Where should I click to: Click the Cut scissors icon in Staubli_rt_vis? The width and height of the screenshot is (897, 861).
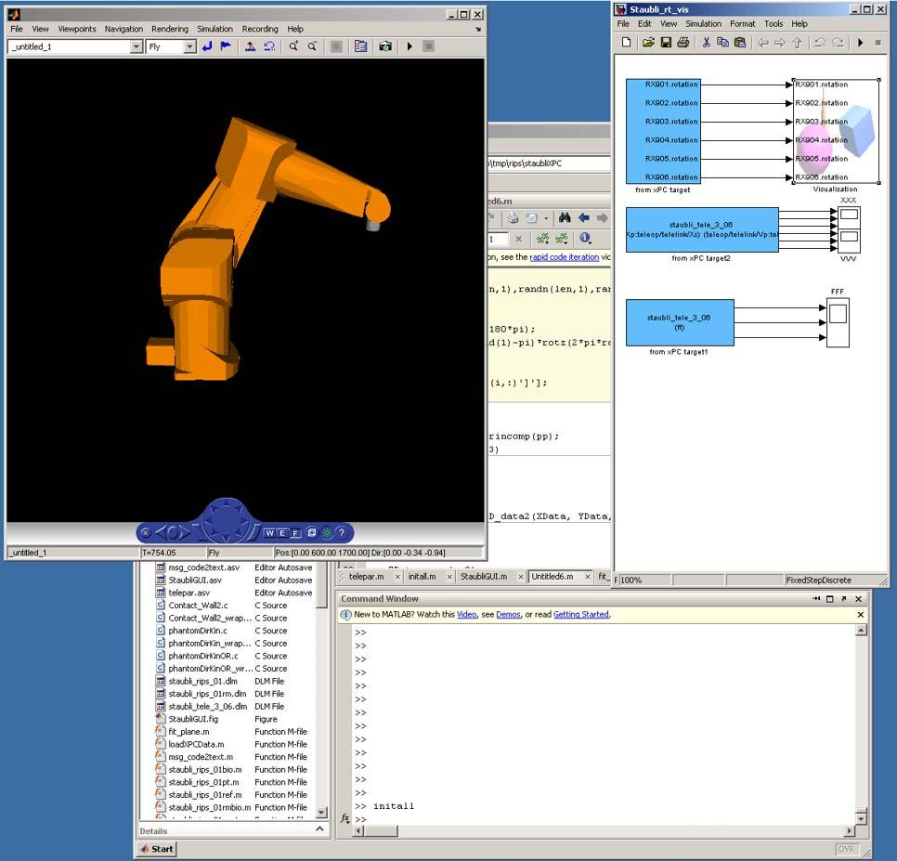707,43
